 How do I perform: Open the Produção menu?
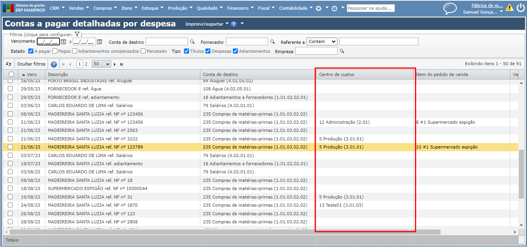[x=180, y=8]
